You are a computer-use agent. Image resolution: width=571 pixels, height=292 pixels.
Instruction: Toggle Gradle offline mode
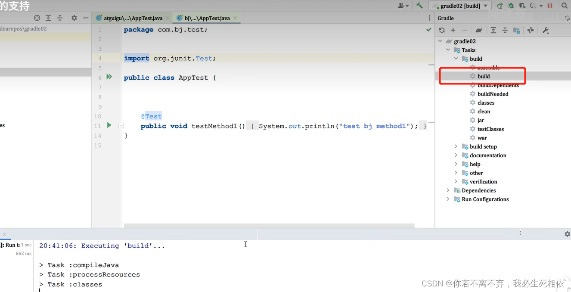(531, 30)
